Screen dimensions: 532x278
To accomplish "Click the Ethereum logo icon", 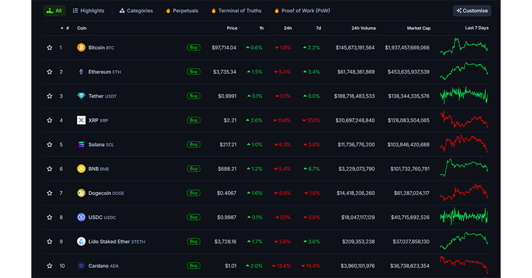I will pyautogui.click(x=81, y=72).
